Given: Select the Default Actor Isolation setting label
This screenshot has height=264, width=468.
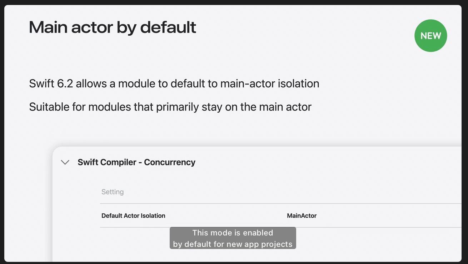Looking at the screenshot, I should pos(133,216).
